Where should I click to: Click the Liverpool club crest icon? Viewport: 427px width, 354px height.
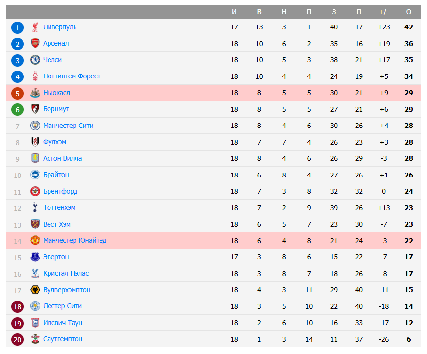pyautogui.click(x=35, y=27)
